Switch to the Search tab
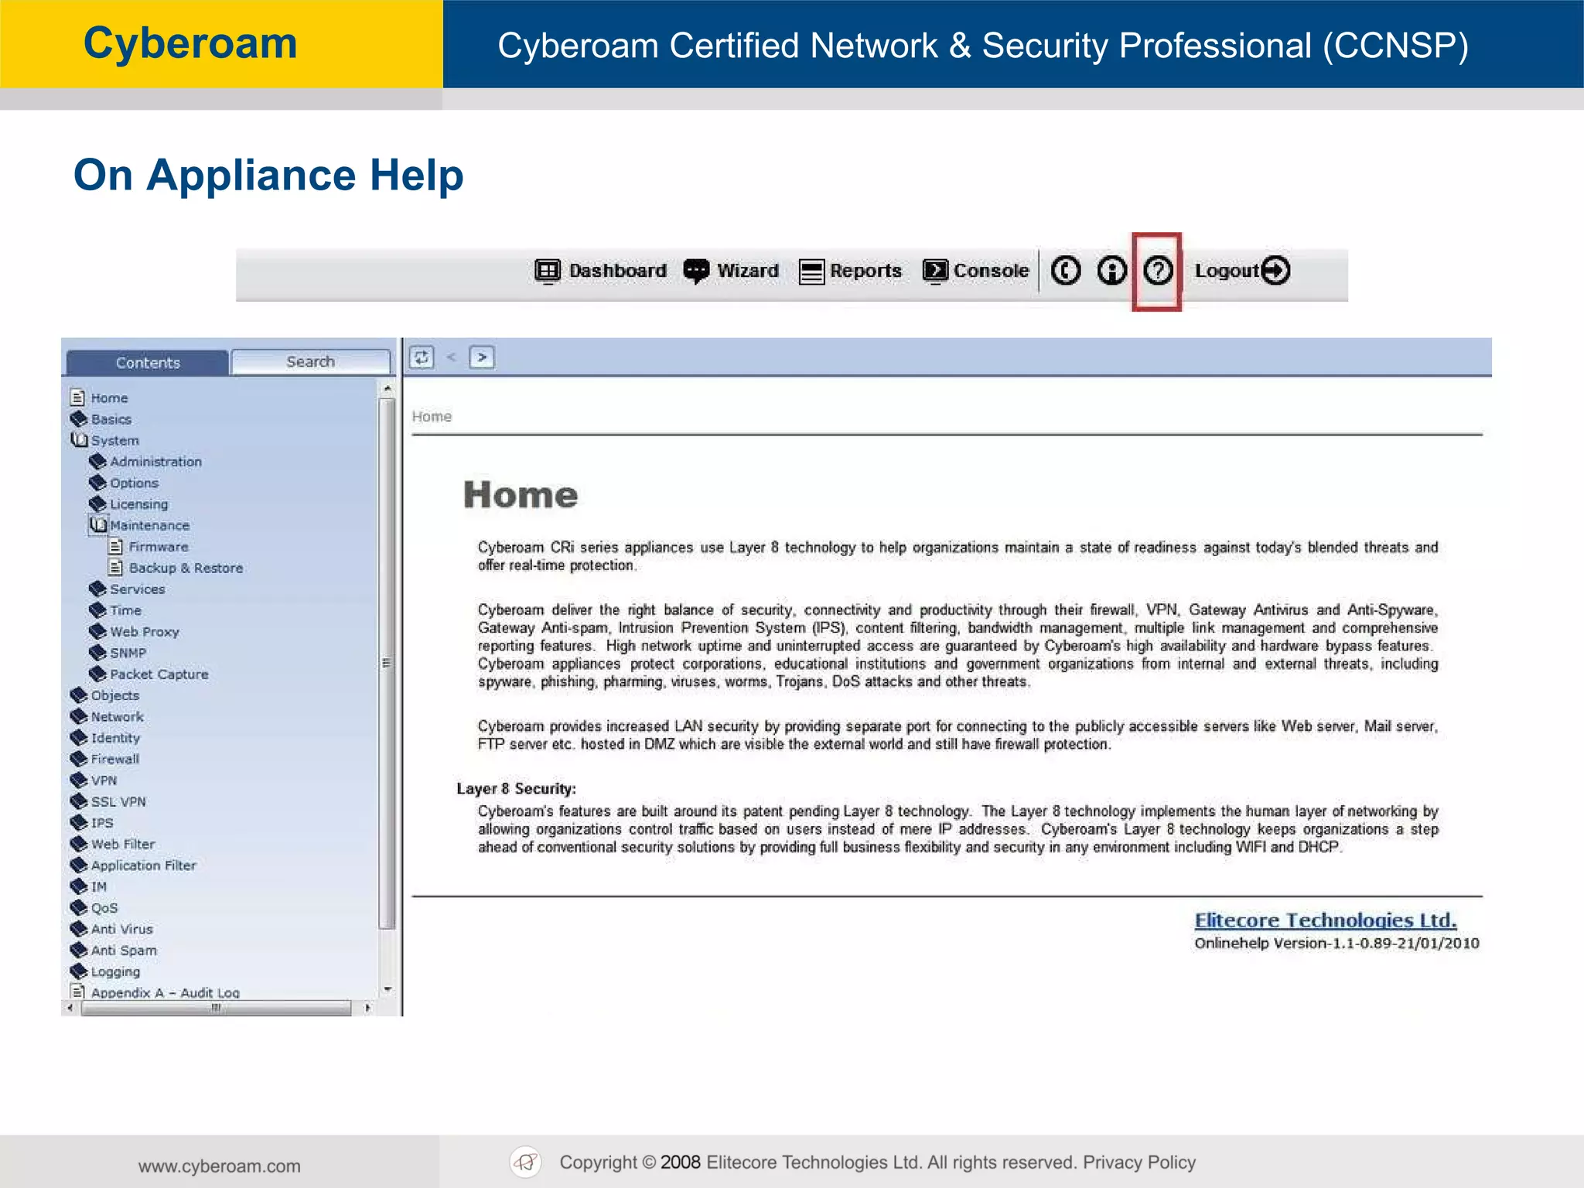Image resolution: width=1584 pixels, height=1188 pixels. (x=310, y=362)
